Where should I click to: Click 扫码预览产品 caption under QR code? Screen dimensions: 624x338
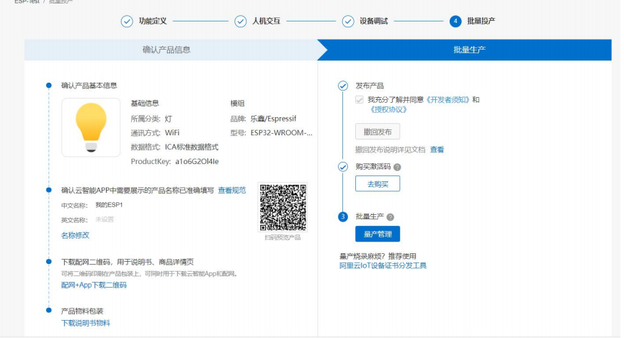point(282,237)
